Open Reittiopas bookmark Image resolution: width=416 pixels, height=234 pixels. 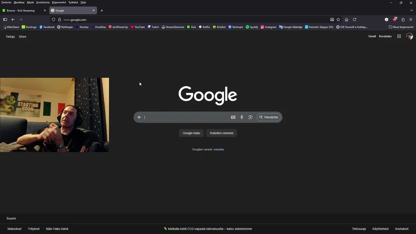66,27
